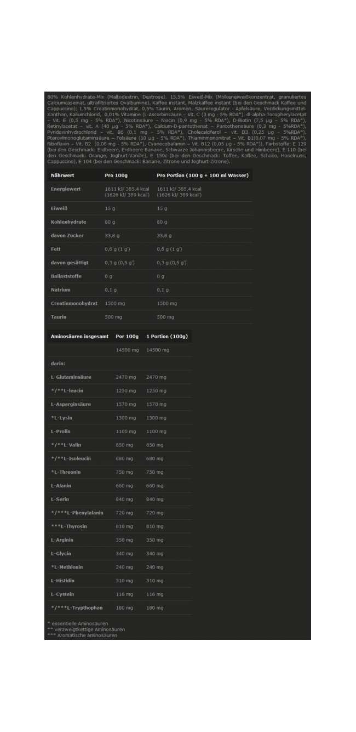Viewport: 356px width, 732px height.
Task: Click the 'Creatinmonohydrat' row label
Action: click(74, 303)
